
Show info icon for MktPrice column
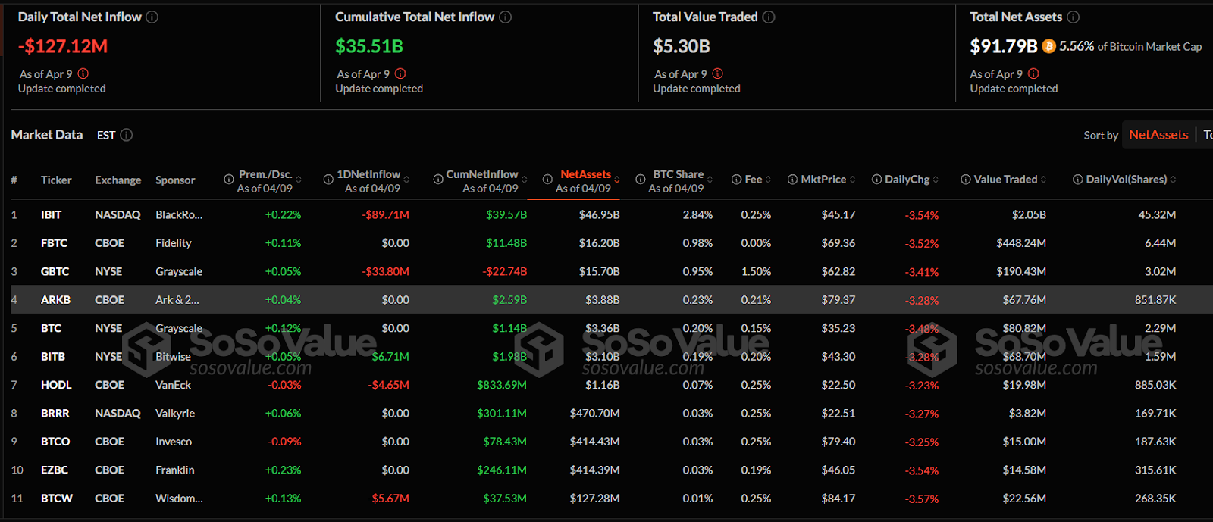[x=792, y=180]
